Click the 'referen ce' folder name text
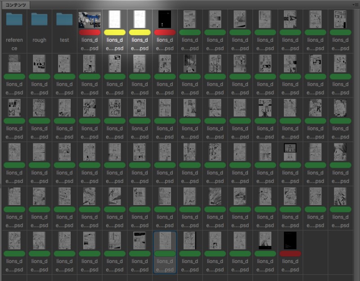The height and width of the screenshot is (281, 360). [14, 44]
